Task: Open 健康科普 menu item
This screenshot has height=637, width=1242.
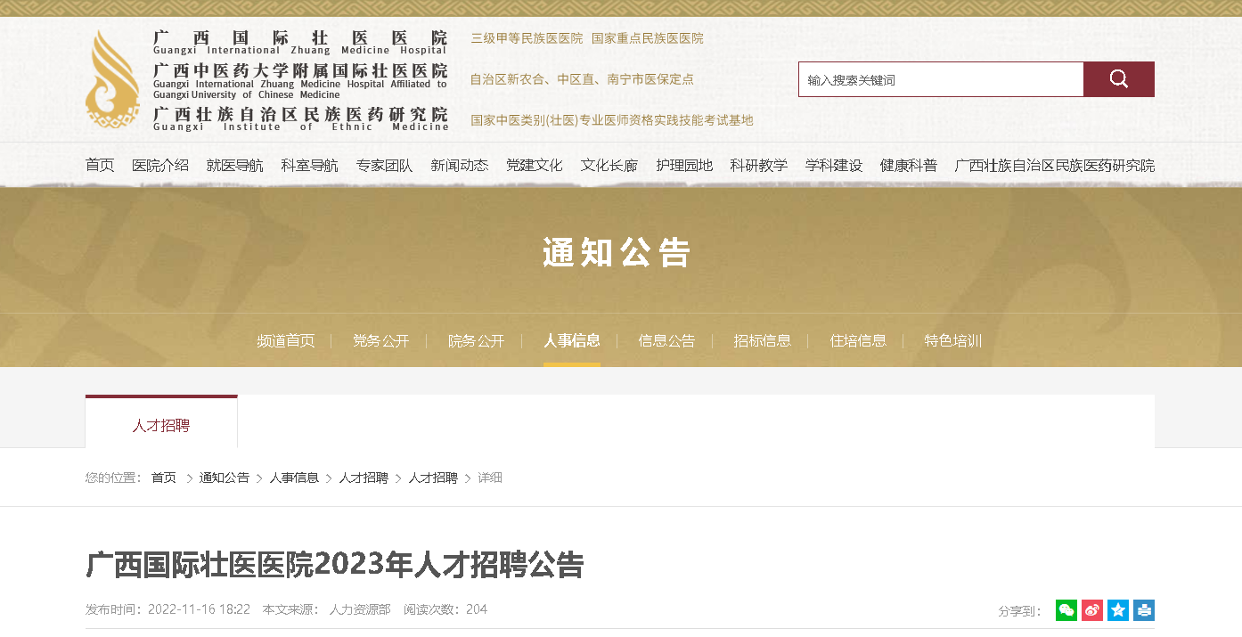Action: pos(909,166)
